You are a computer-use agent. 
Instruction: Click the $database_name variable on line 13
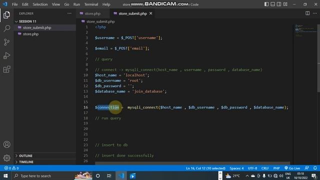click(110, 91)
